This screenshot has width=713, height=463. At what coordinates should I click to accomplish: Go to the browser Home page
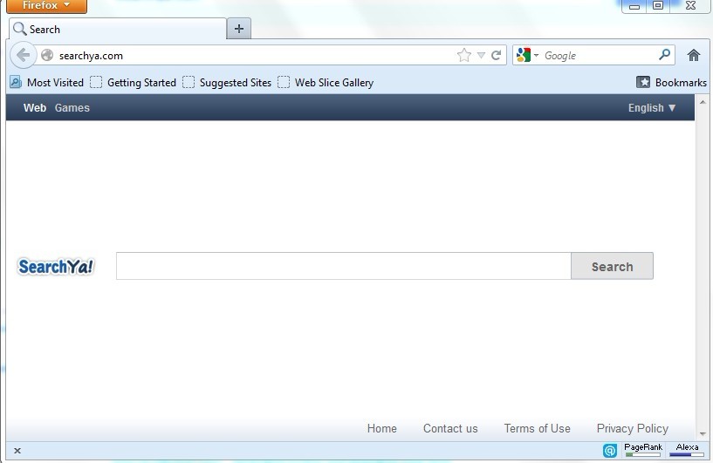pyautogui.click(x=694, y=56)
